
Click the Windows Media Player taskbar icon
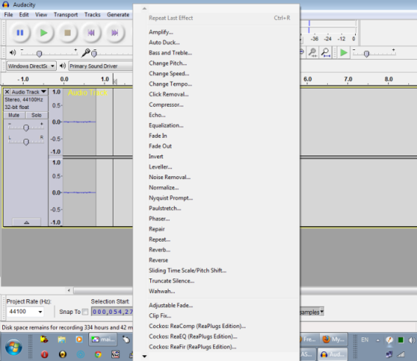[x=79, y=340]
